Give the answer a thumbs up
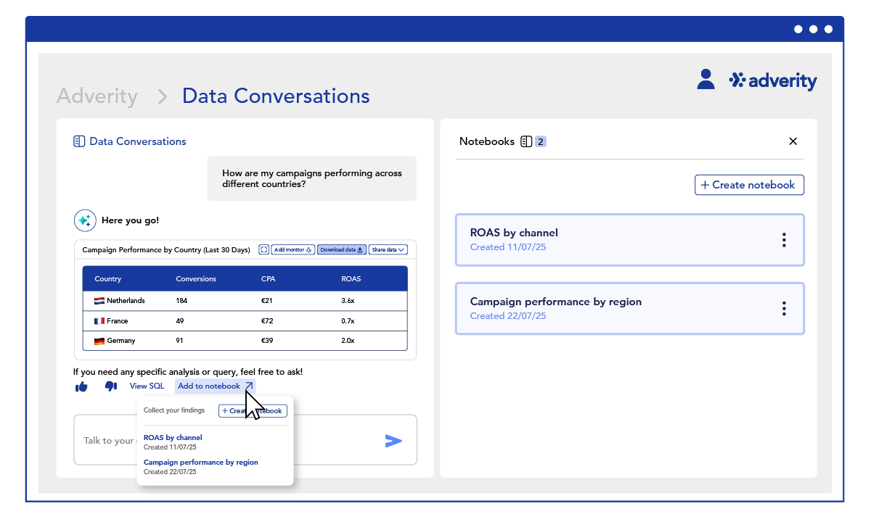The height and width of the screenshot is (522, 871). point(81,386)
